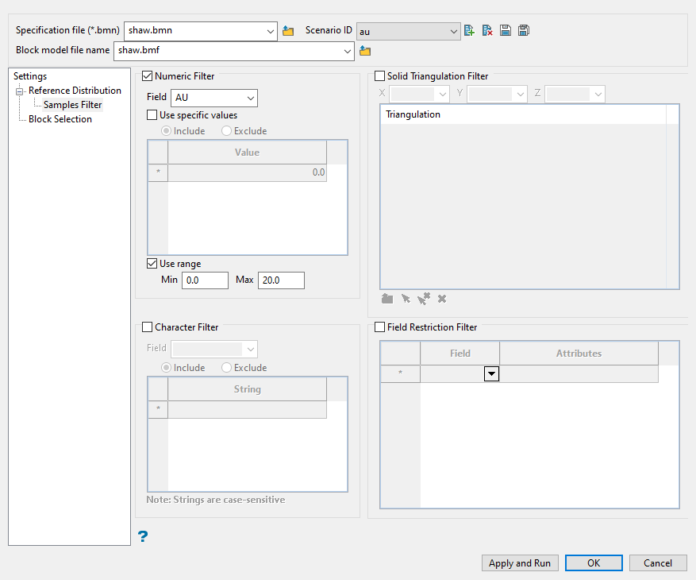
Task: Click the Triangulation column header
Action: tap(523, 114)
